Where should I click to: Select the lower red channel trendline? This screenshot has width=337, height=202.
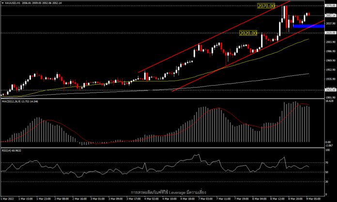[x=248, y=56]
